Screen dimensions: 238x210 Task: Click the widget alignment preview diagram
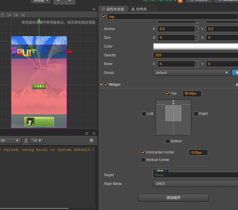[173, 118]
